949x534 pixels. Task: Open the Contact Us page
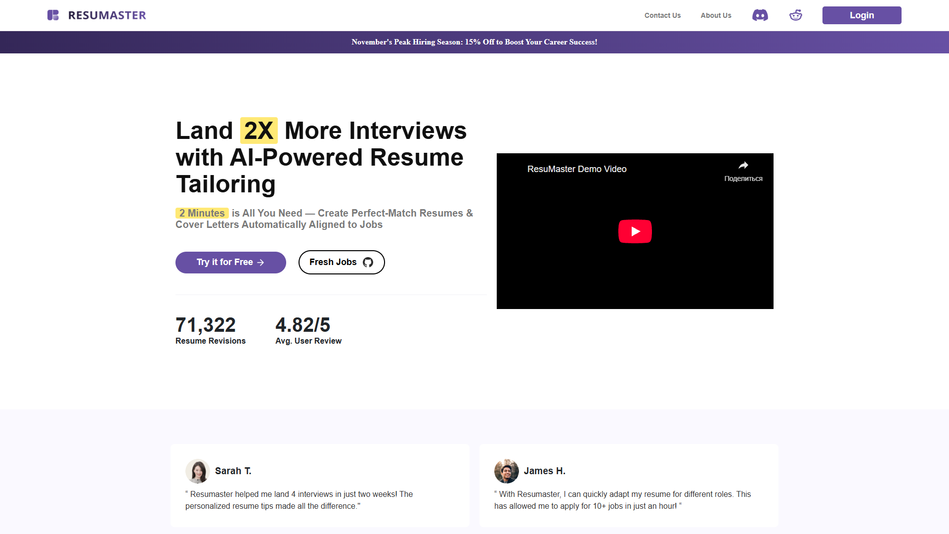(662, 15)
